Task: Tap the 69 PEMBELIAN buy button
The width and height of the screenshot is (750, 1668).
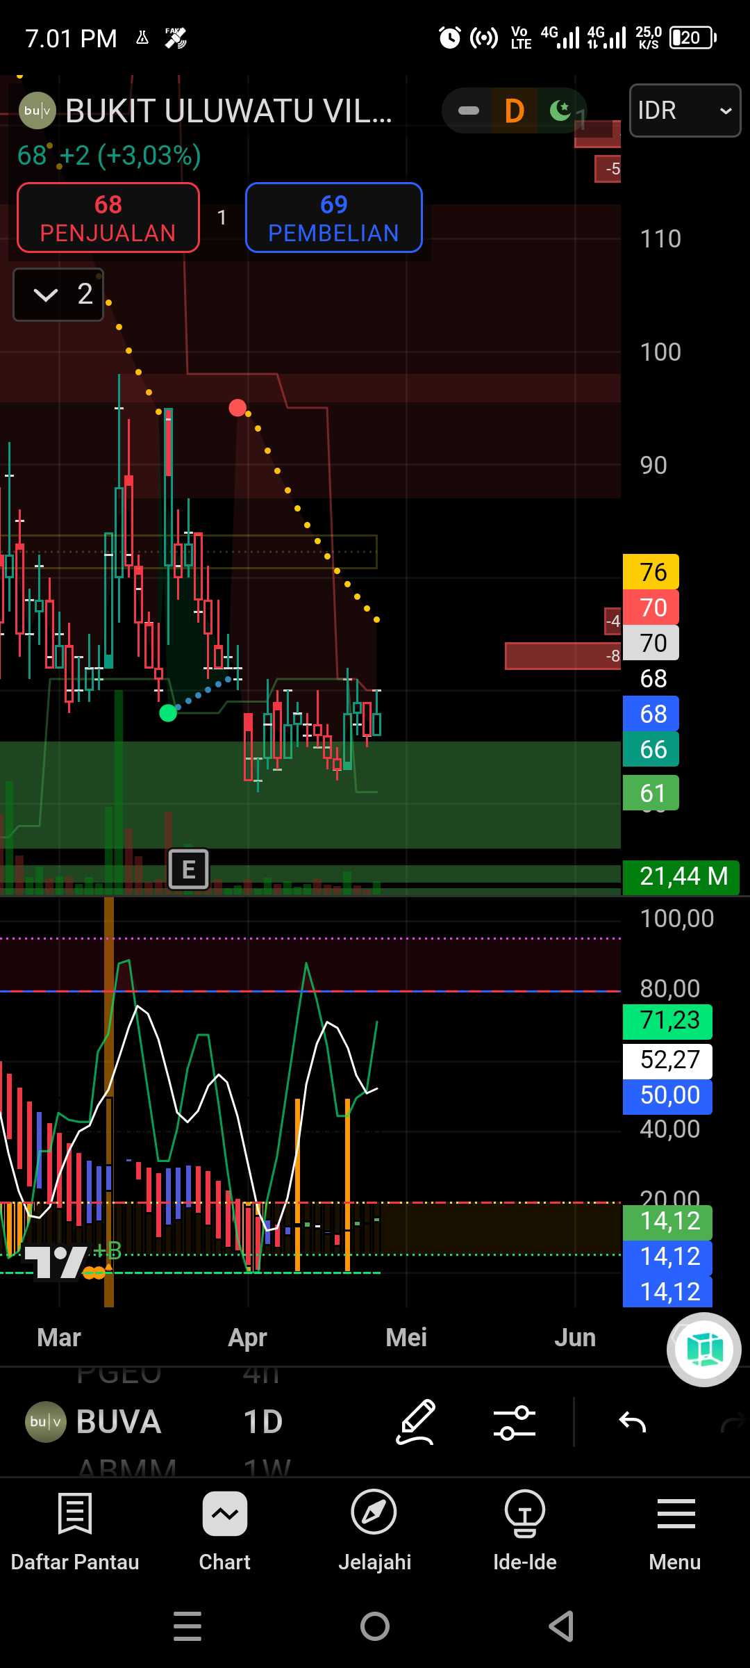Action: [x=334, y=218]
